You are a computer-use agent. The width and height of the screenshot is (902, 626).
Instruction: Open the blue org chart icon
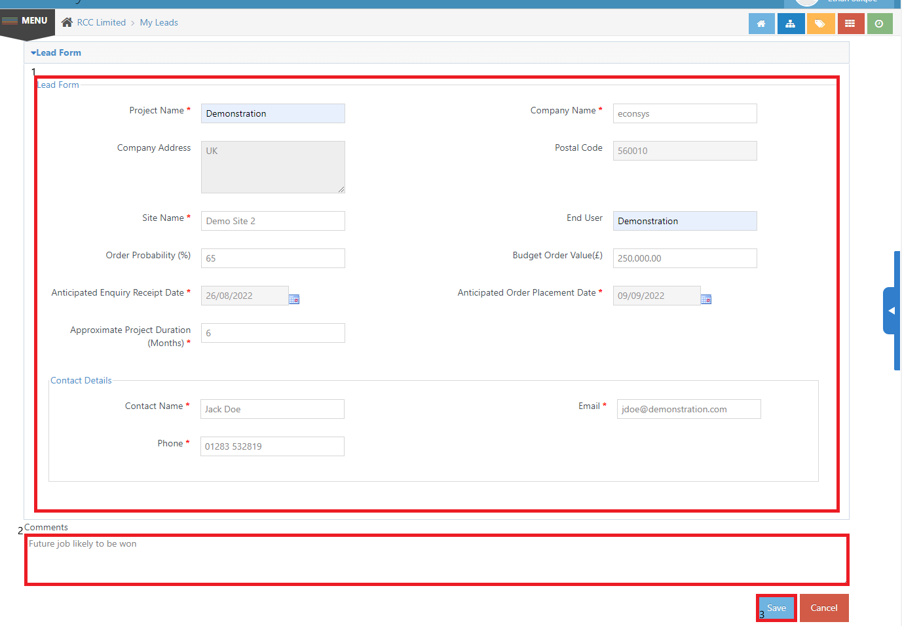click(791, 24)
